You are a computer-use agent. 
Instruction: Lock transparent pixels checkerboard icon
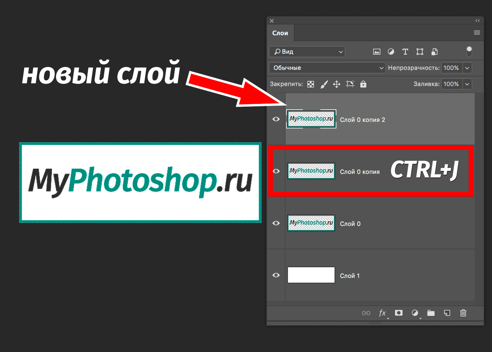(x=311, y=84)
